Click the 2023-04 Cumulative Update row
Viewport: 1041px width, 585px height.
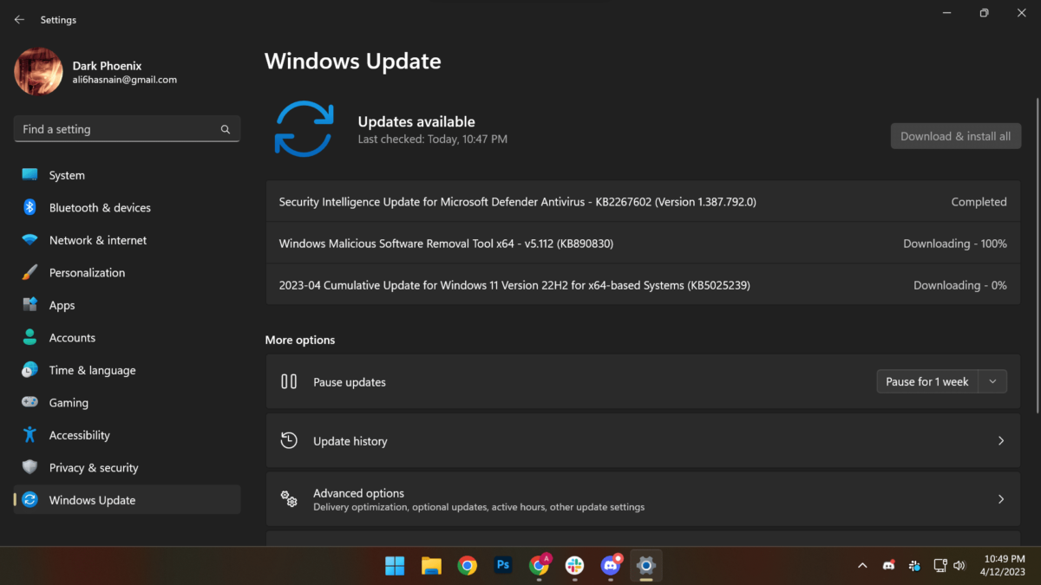tap(643, 285)
